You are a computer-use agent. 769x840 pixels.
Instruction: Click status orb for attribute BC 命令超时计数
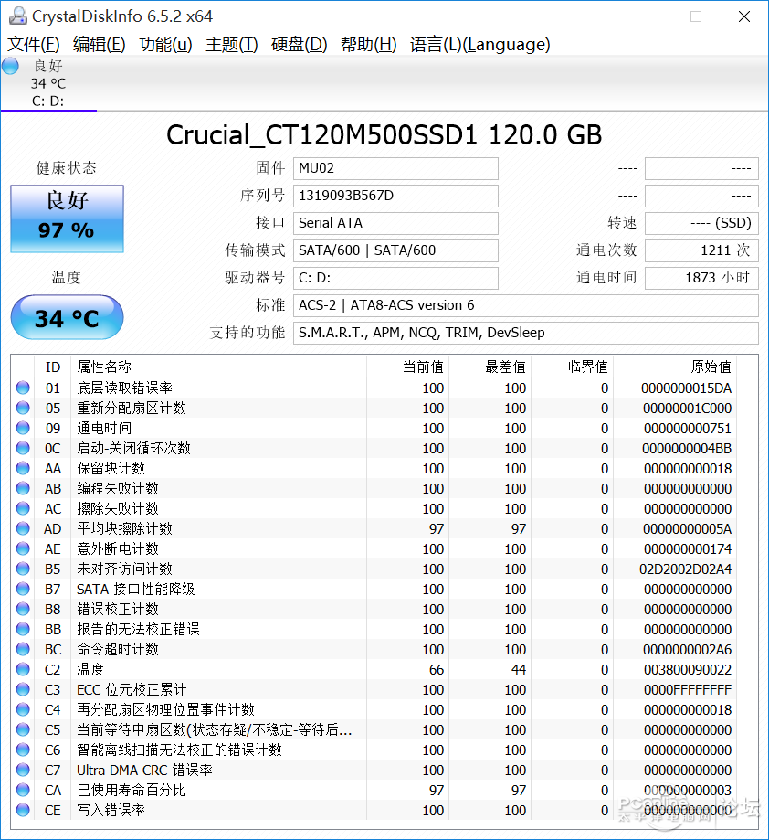click(23, 649)
